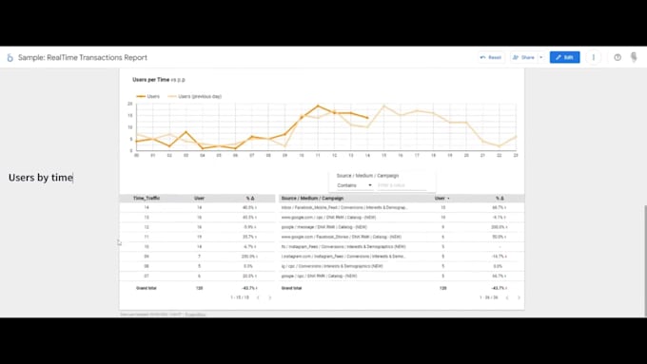Click the ig / cpc Conversions campaign row

[x=402, y=266]
